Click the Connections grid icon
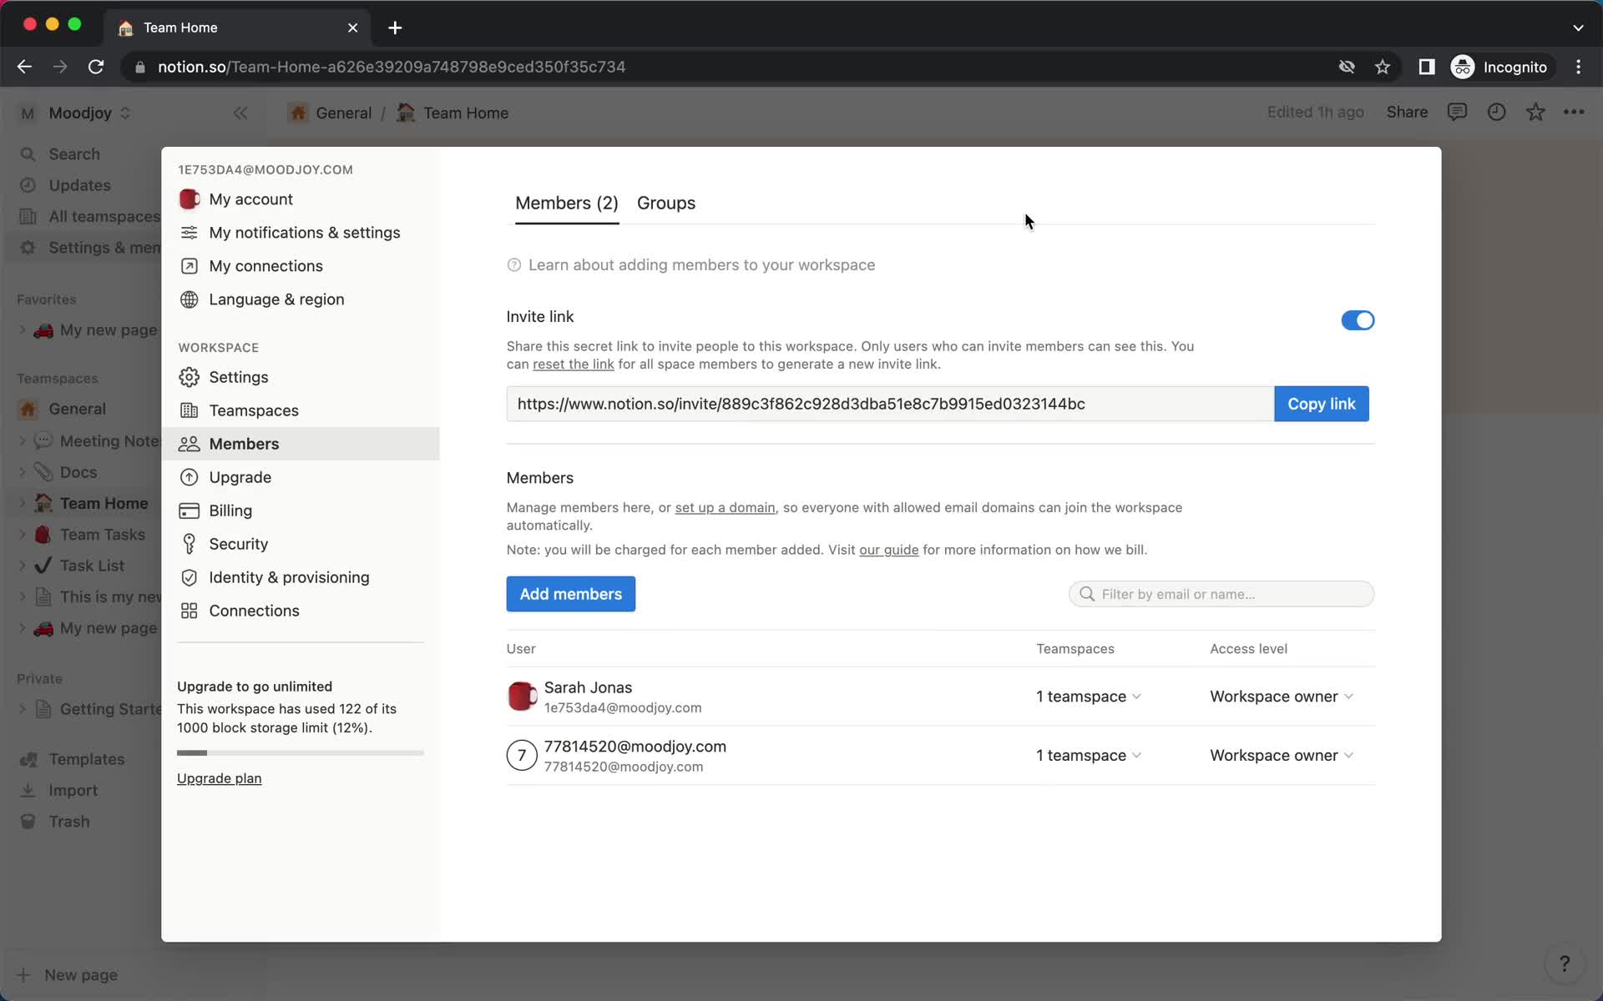Image resolution: width=1603 pixels, height=1001 pixels. (190, 611)
